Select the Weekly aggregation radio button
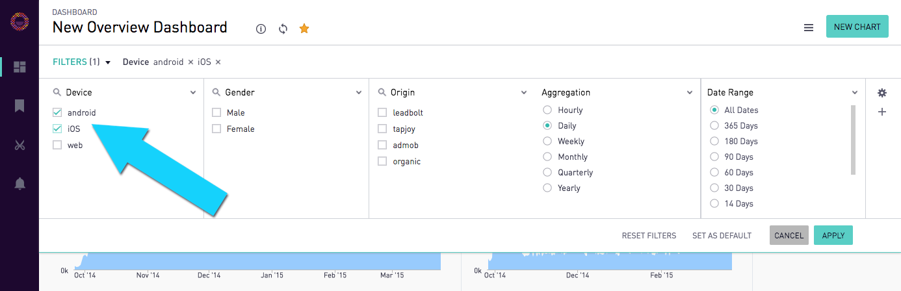901x291 pixels. tap(547, 142)
